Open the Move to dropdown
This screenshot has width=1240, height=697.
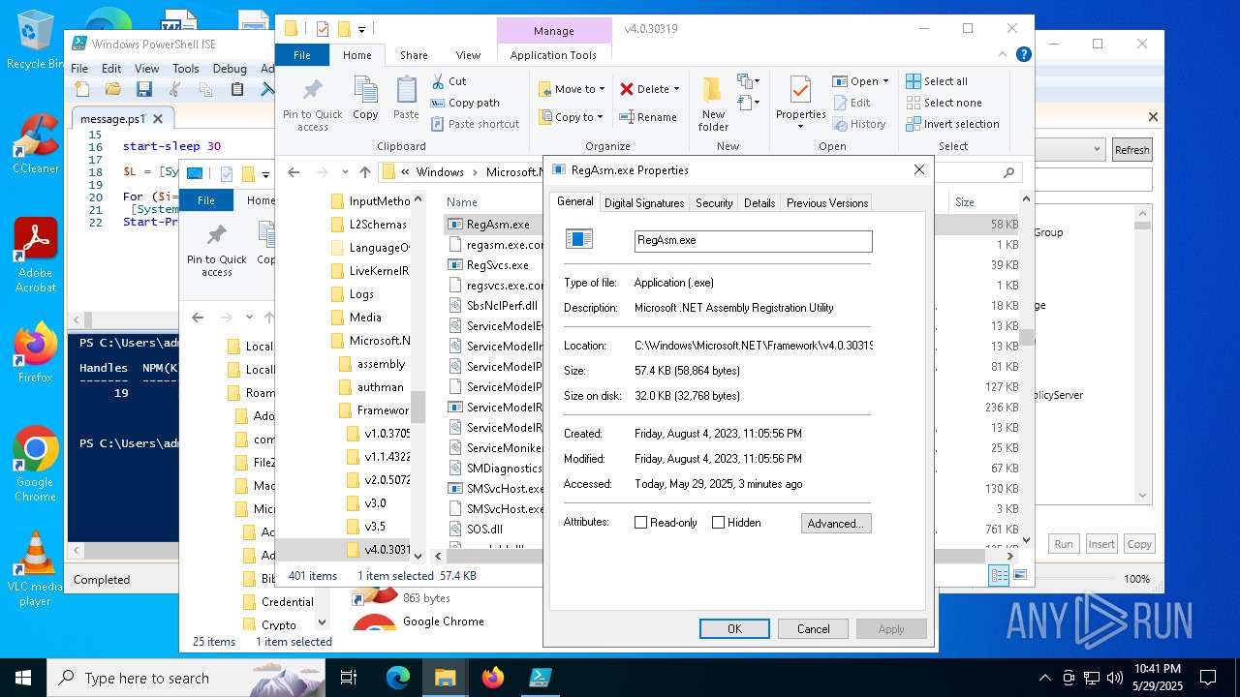[572, 89]
